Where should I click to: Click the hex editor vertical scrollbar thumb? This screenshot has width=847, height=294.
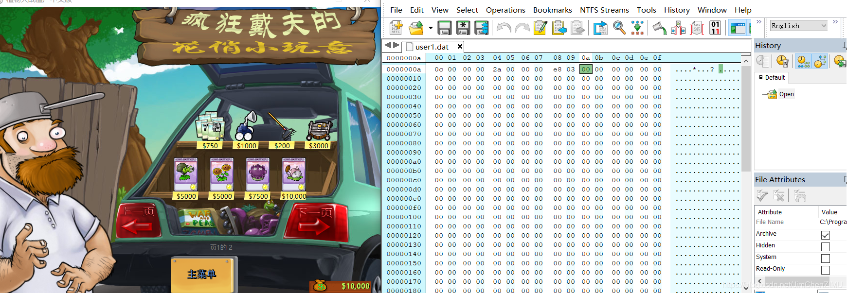(x=746, y=118)
